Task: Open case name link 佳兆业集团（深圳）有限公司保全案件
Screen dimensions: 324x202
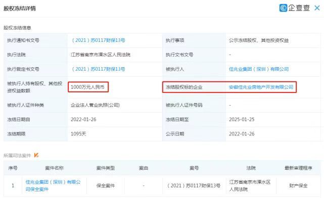Action: point(53,185)
